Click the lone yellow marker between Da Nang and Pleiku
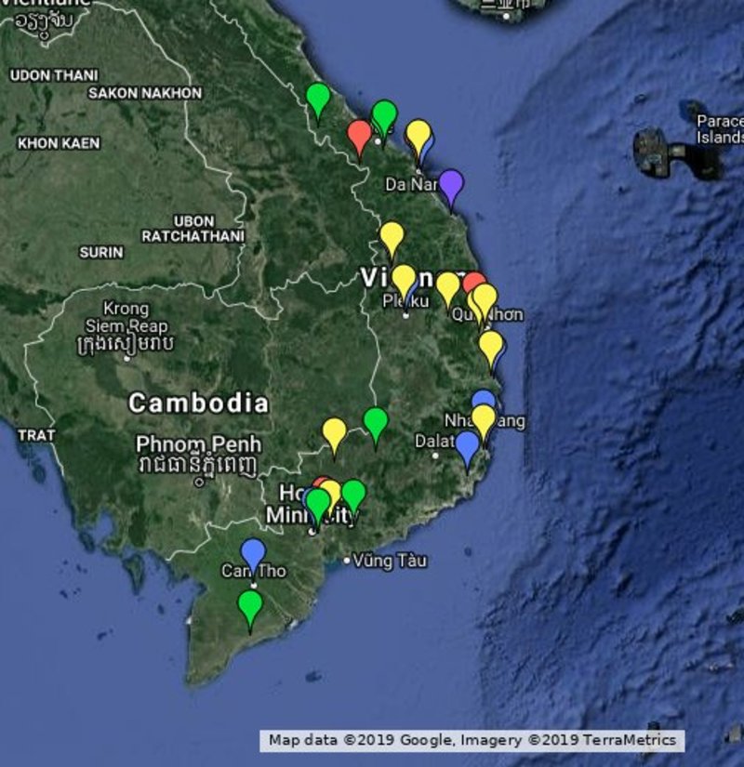Image resolution: width=744 pixels, height=767 pixels. pyautogui.click(x=392, y=236)
